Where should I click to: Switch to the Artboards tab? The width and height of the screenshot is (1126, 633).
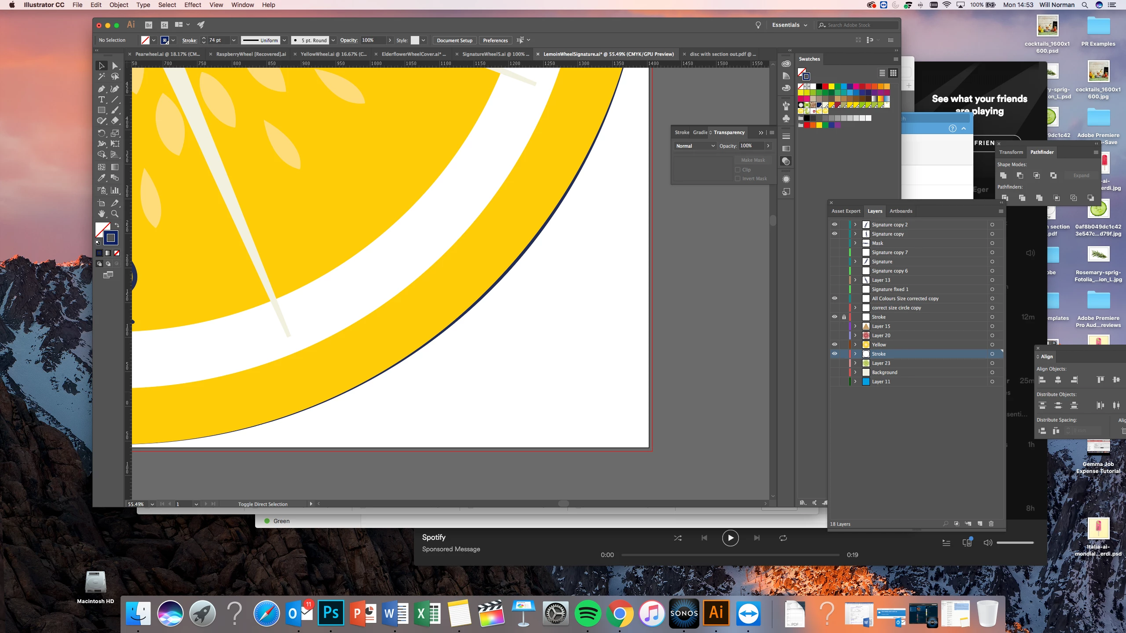pyautogui.click(x=900, y=211)
